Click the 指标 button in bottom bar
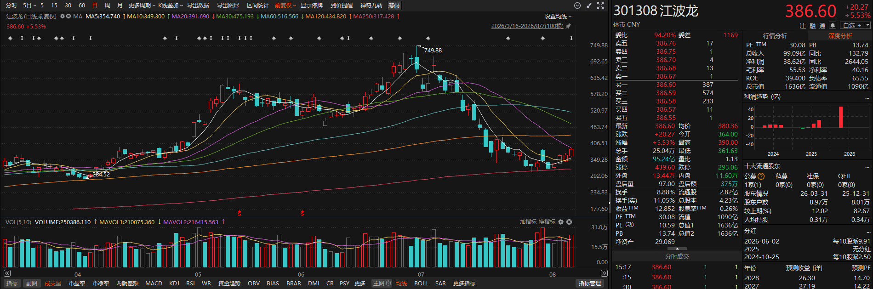Screen dimensions: 873x289 coord(12,283)
